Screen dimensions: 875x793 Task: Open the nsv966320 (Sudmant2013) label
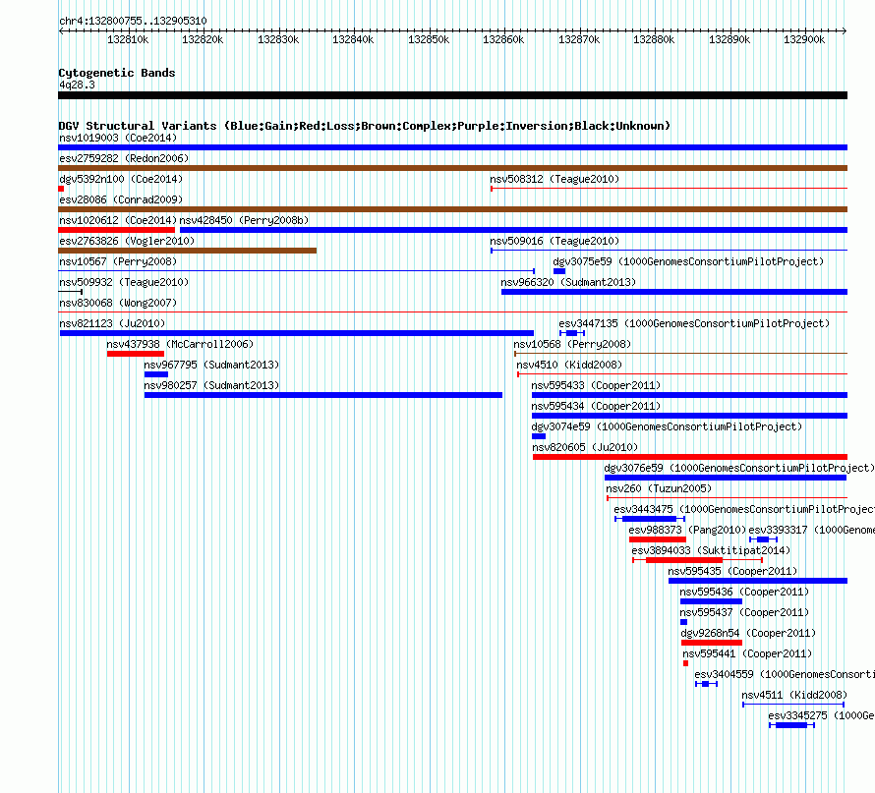point(568,282)
